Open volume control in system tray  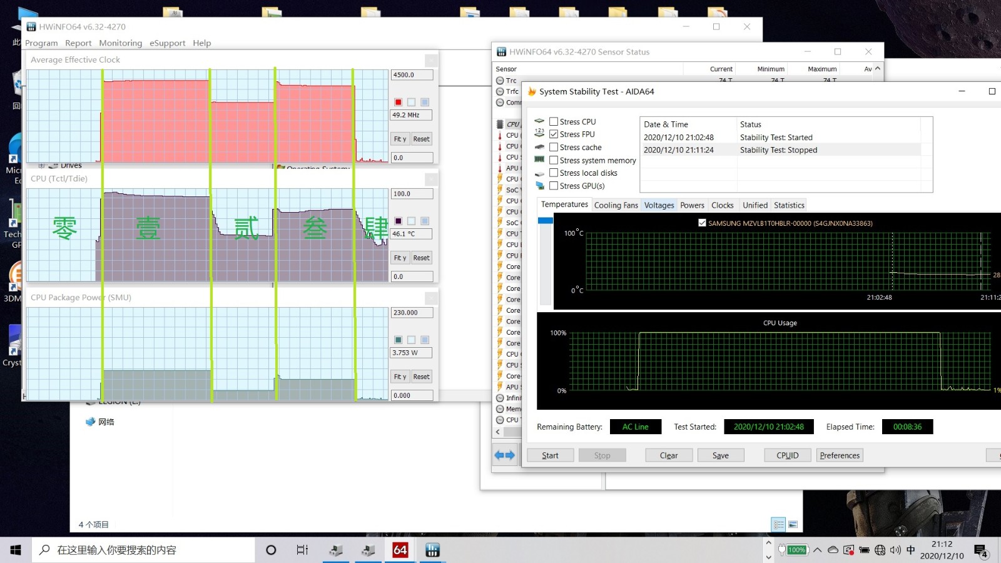895,550
